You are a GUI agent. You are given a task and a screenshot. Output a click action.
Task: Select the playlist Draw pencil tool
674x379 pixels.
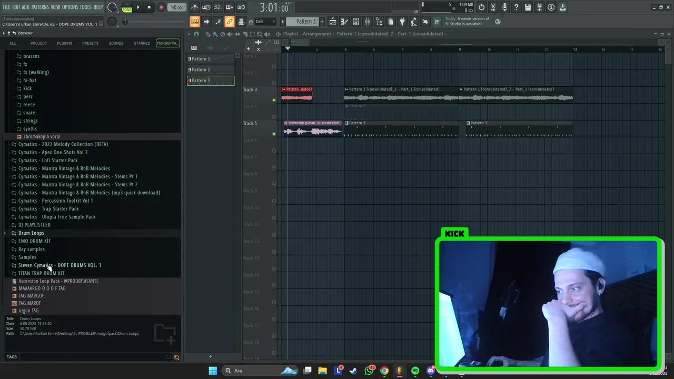[x=208, y=34]
